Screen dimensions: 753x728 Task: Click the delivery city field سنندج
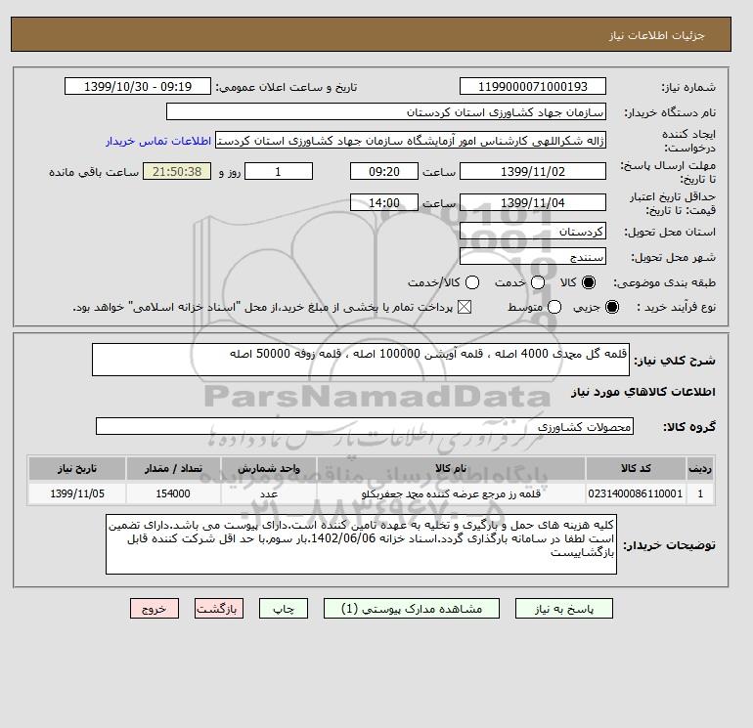pos(533,257)
